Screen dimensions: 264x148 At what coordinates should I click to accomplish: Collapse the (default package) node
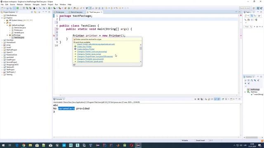click(7, 25)
